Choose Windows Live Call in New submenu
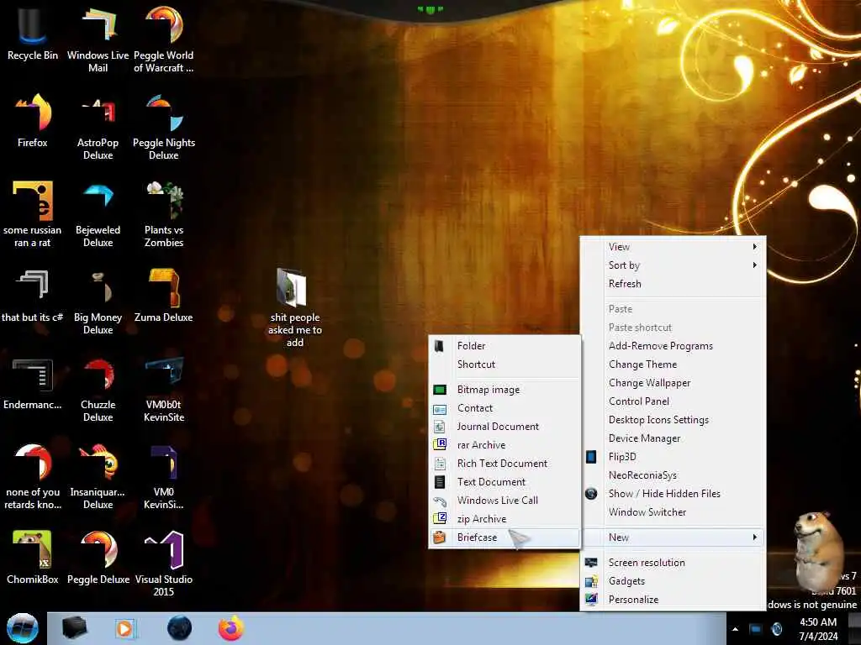 (504, 501)
